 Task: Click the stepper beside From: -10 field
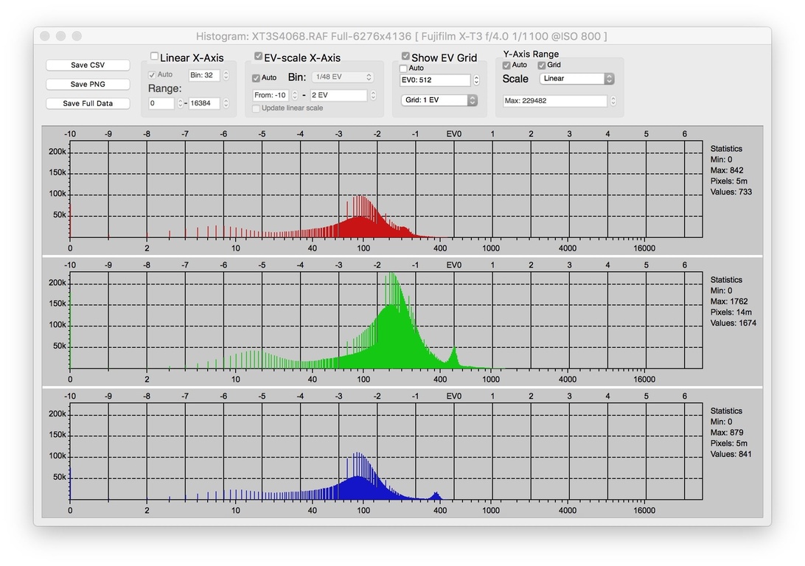pyautogui.click(x=295, y=96)
